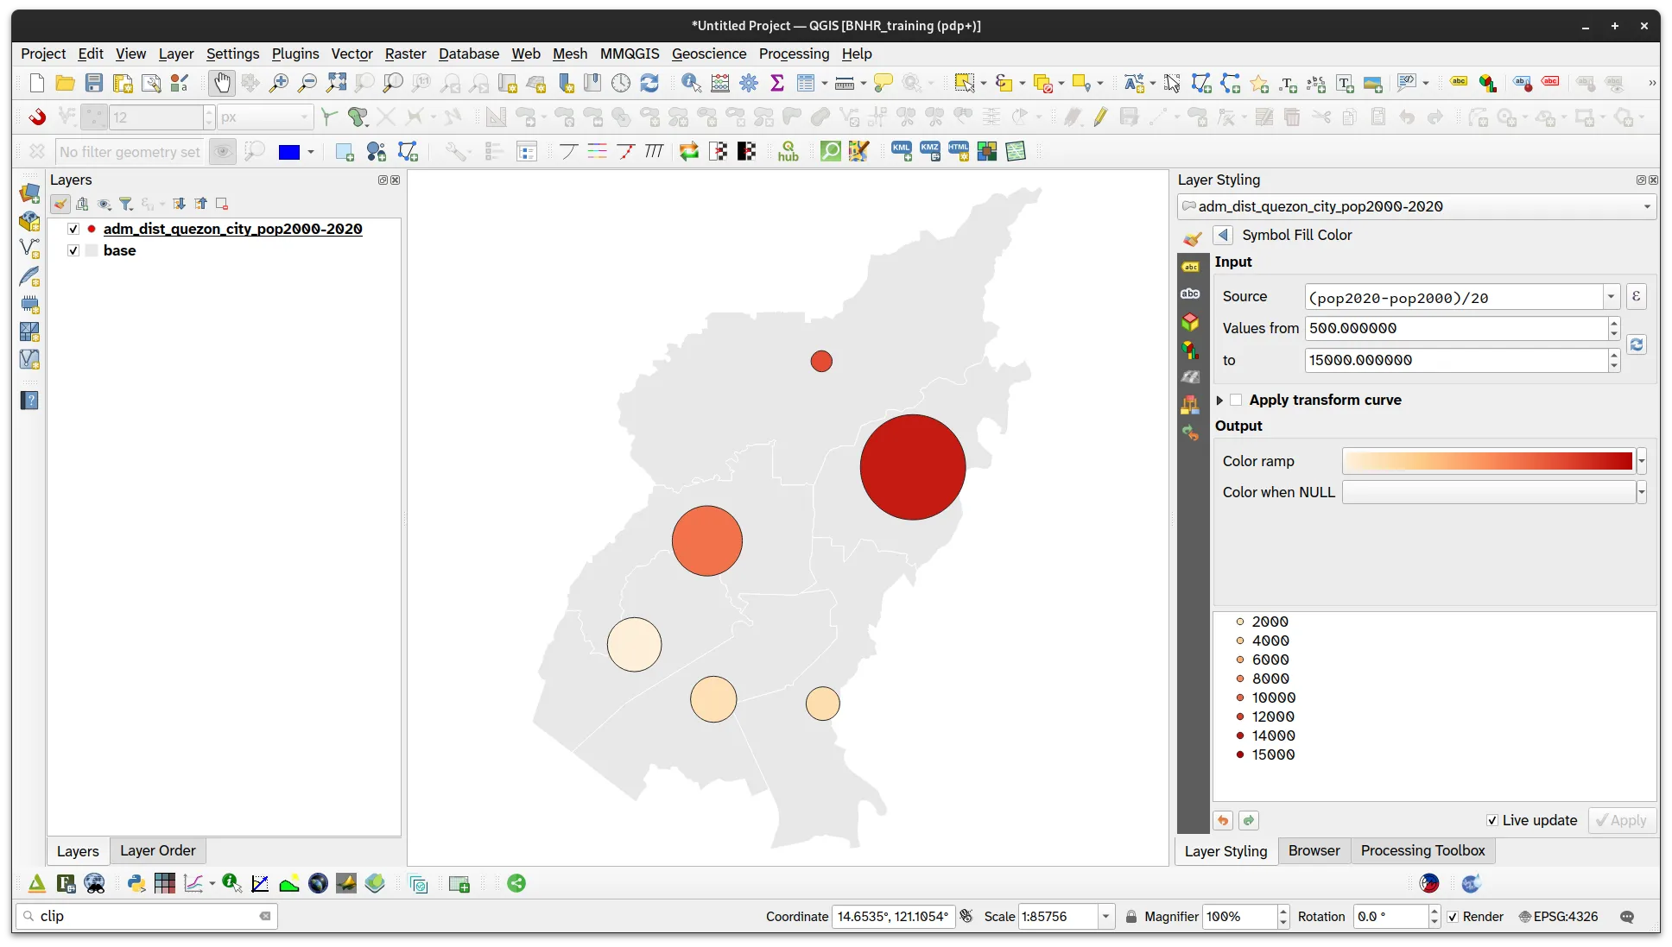Open the Field Calculator icon

pos(720,83)
